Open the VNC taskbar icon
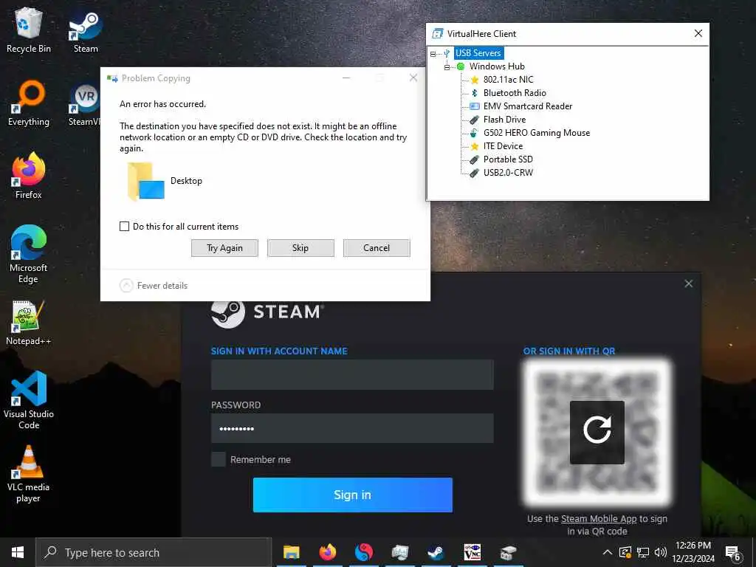756x567 pixels. (472, 552)
